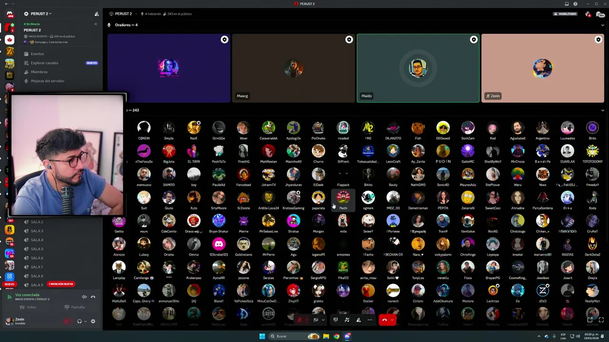Open inbox icon in Discord title bar
Viewport: 609px width, 342px height.
(567, 4)
